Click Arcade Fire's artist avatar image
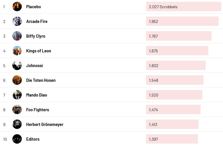This screenshot has height=146, width=223. [17, 21]
